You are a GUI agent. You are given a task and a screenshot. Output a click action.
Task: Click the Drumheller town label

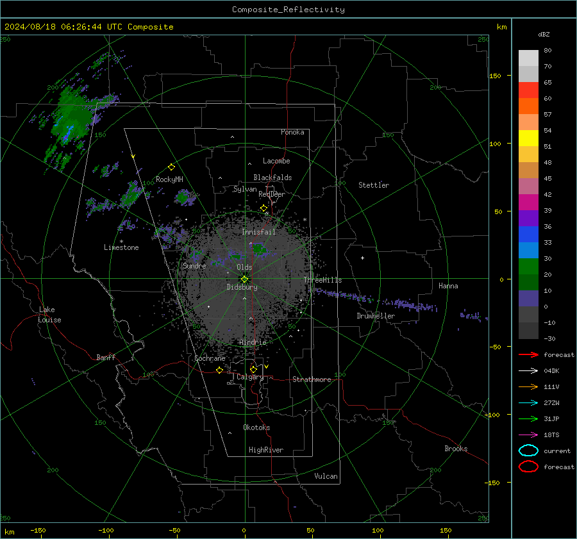point(376,316)
